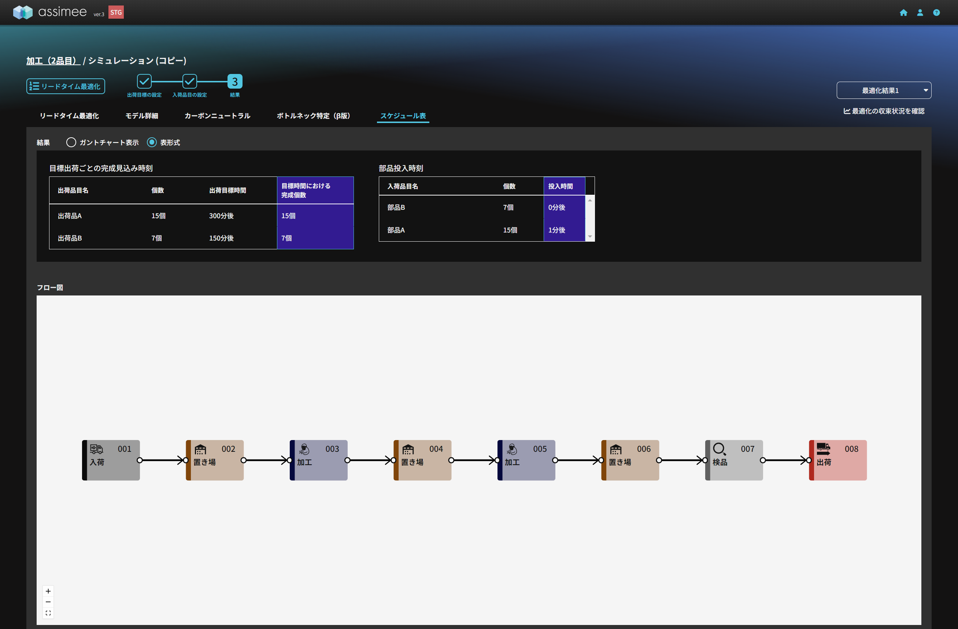Click step 3 結果 indicator
958x629 pixels.
pos(235,81)
